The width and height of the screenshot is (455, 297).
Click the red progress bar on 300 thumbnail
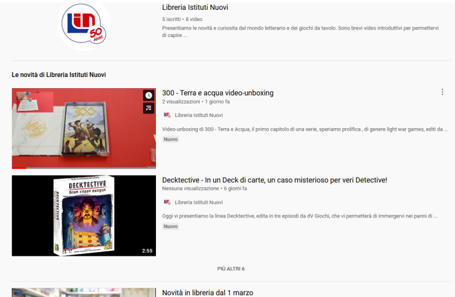click(x=19, y=168)
